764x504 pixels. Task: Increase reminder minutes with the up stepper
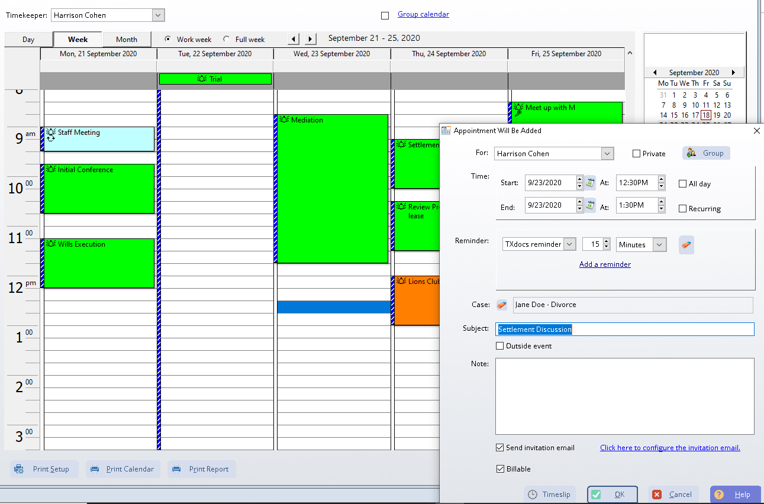606,240
